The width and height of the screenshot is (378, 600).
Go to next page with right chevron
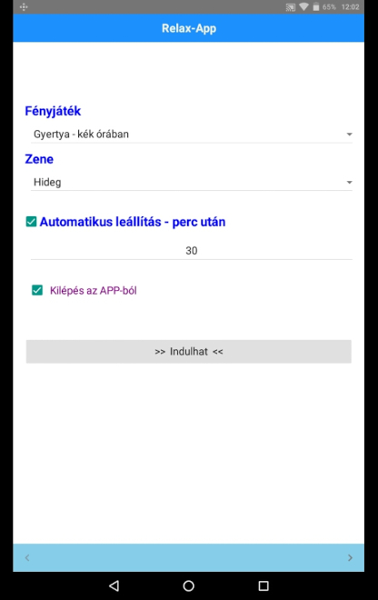350,557
